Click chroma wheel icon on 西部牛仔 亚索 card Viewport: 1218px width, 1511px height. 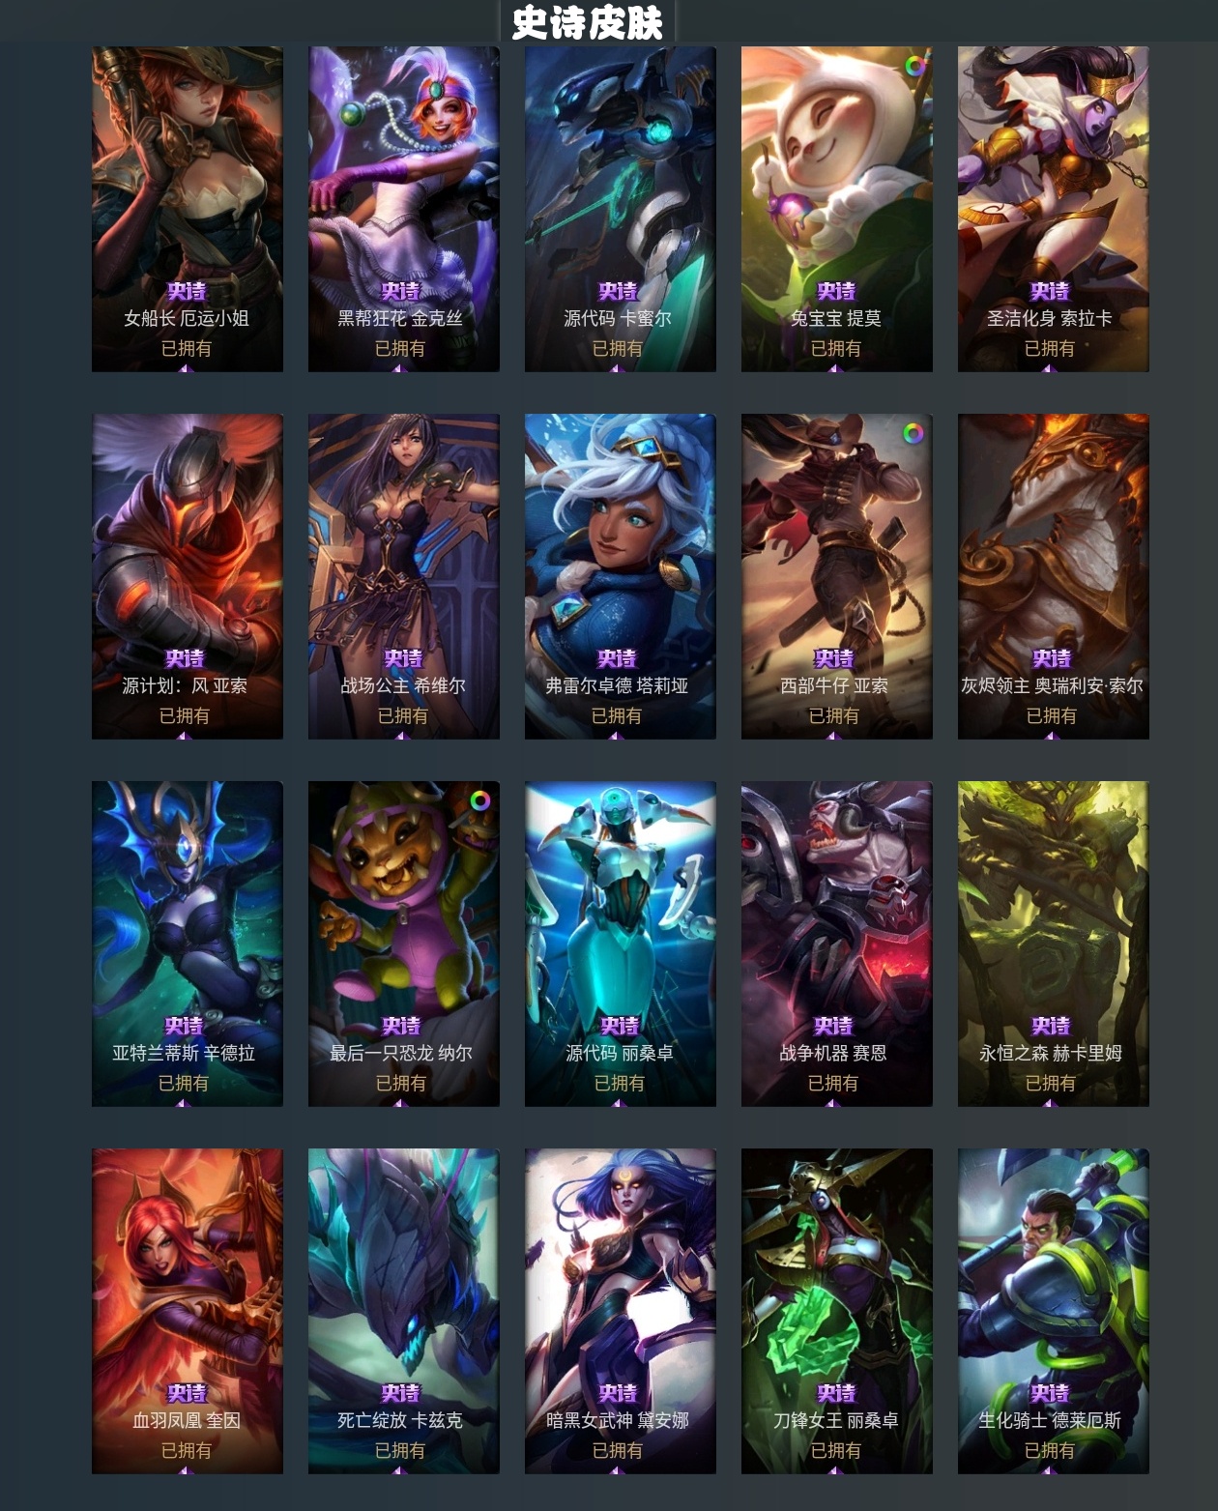pyautogui.click(x=913, y=433)
